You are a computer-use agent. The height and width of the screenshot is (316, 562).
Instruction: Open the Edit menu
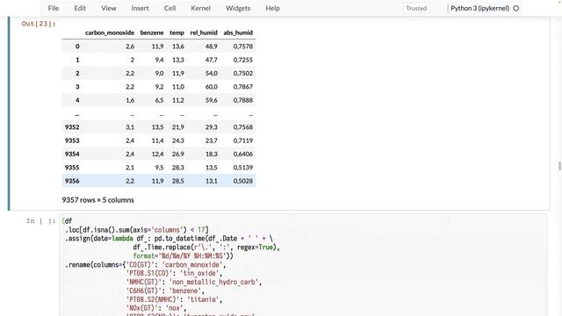(x=80, y=8)
